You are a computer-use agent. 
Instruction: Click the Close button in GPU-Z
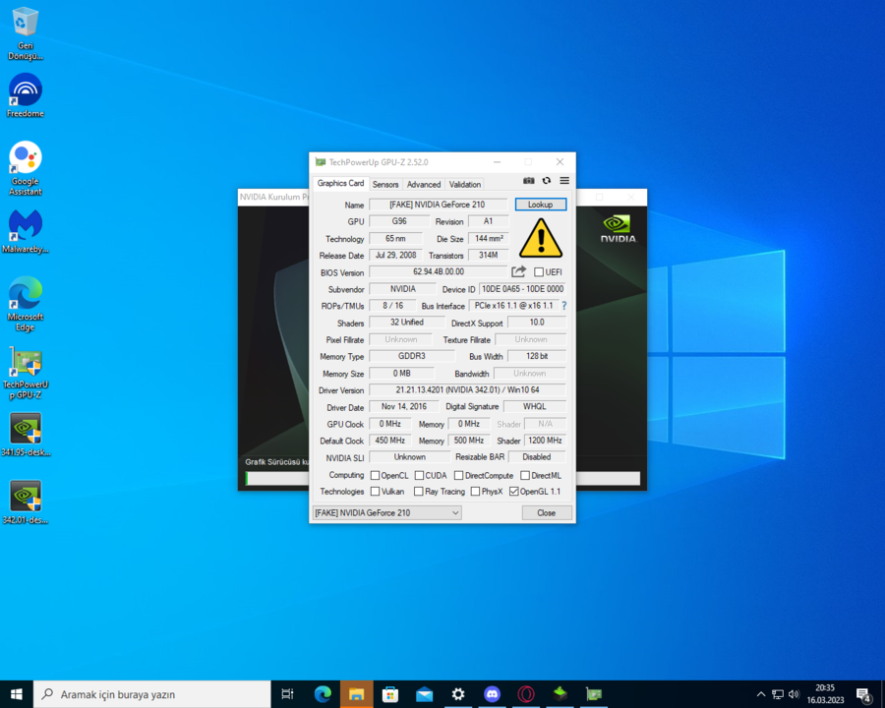tap(547, 512)
